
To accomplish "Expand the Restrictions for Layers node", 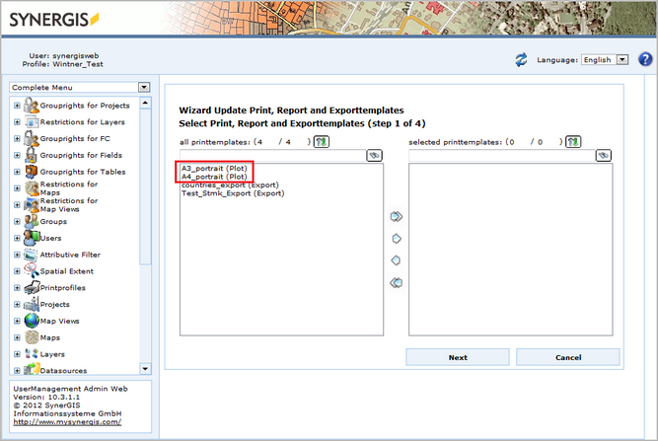I will click(17, 122).
